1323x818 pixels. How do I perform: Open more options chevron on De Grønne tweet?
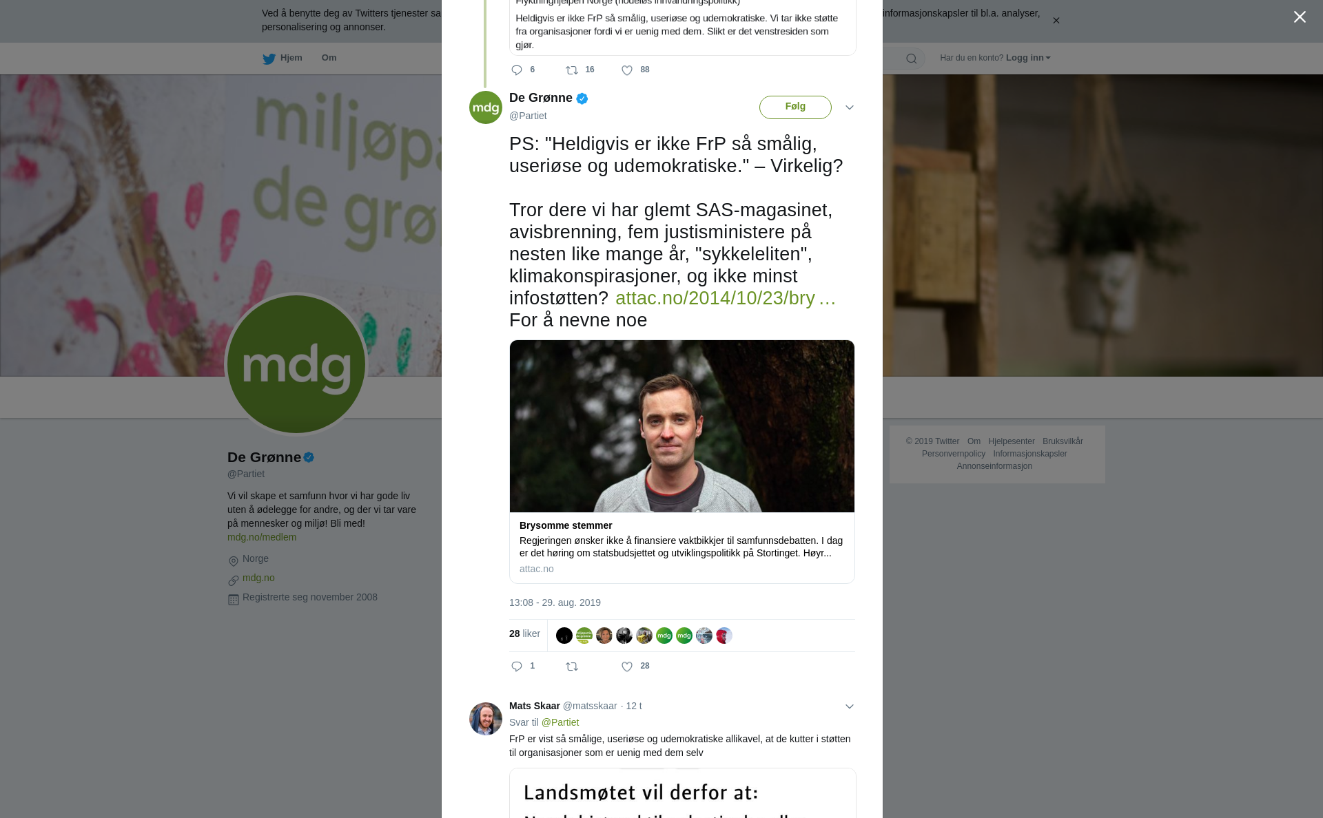(850, 107)
